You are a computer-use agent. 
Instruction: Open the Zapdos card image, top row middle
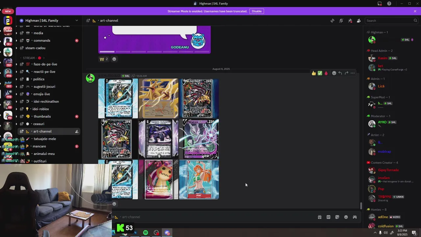click(x=159, y=98)
